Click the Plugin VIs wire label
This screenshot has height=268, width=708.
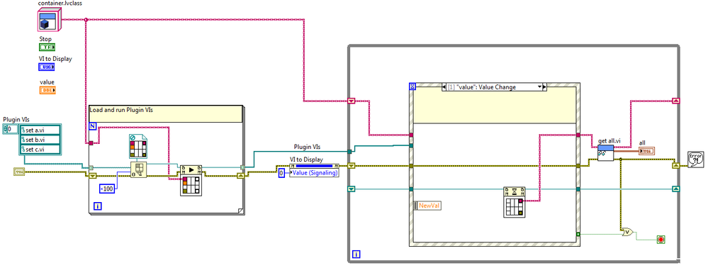coord(308,147)
